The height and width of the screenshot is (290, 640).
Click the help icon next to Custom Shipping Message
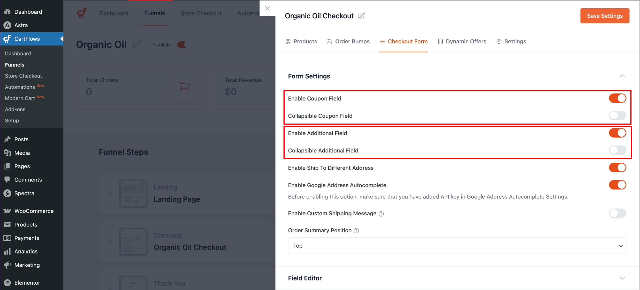pos(381,214)
